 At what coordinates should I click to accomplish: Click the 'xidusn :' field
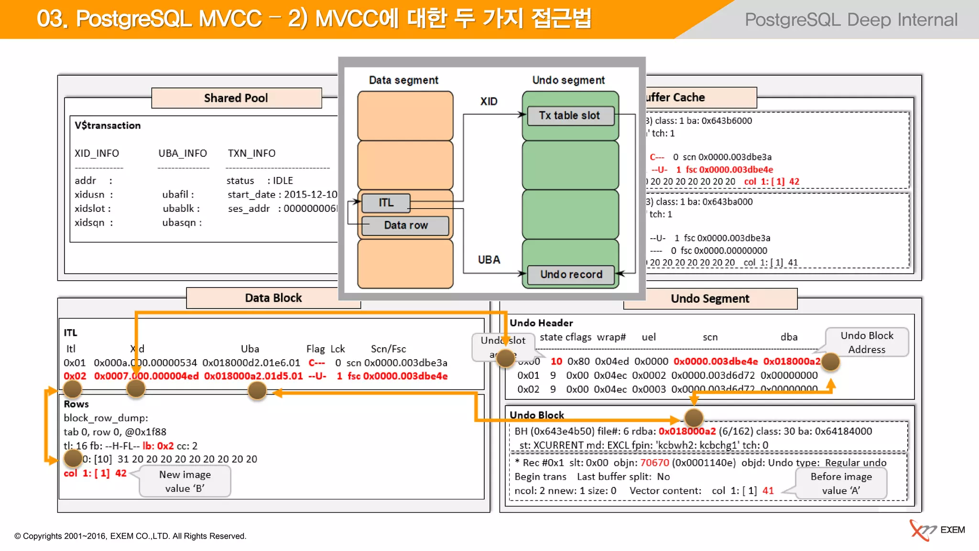click(x=94, y=194)
